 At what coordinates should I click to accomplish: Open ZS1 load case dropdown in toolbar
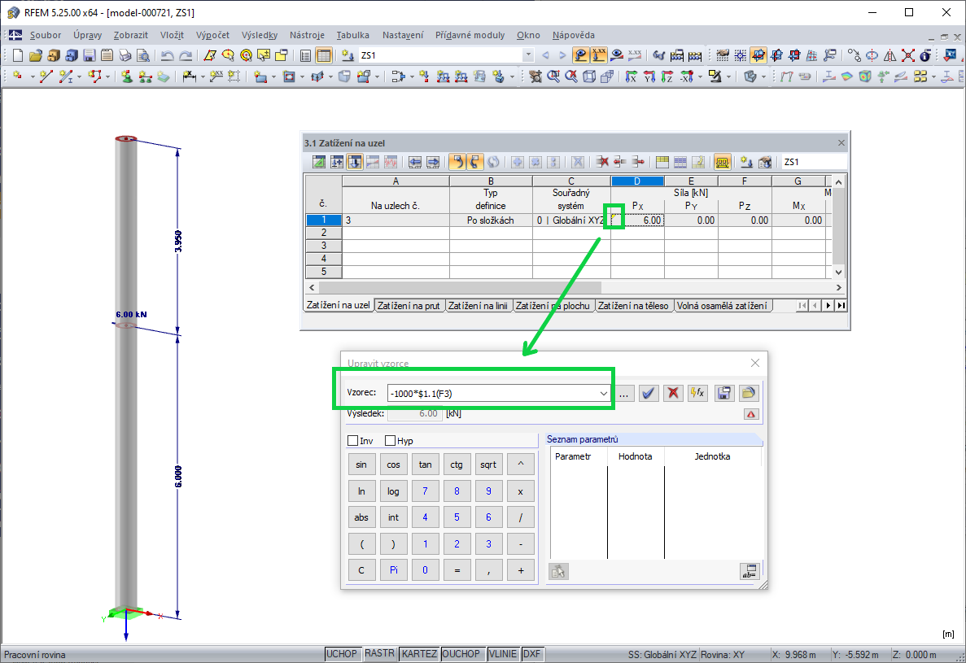(528, 55)
